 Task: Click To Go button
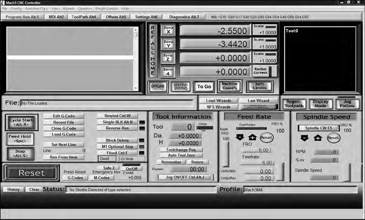(x=204, y=87)
